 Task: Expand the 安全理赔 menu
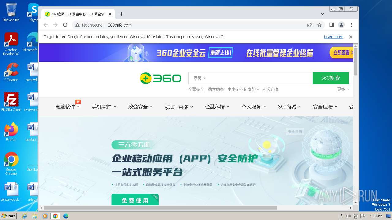pos(325,107)
